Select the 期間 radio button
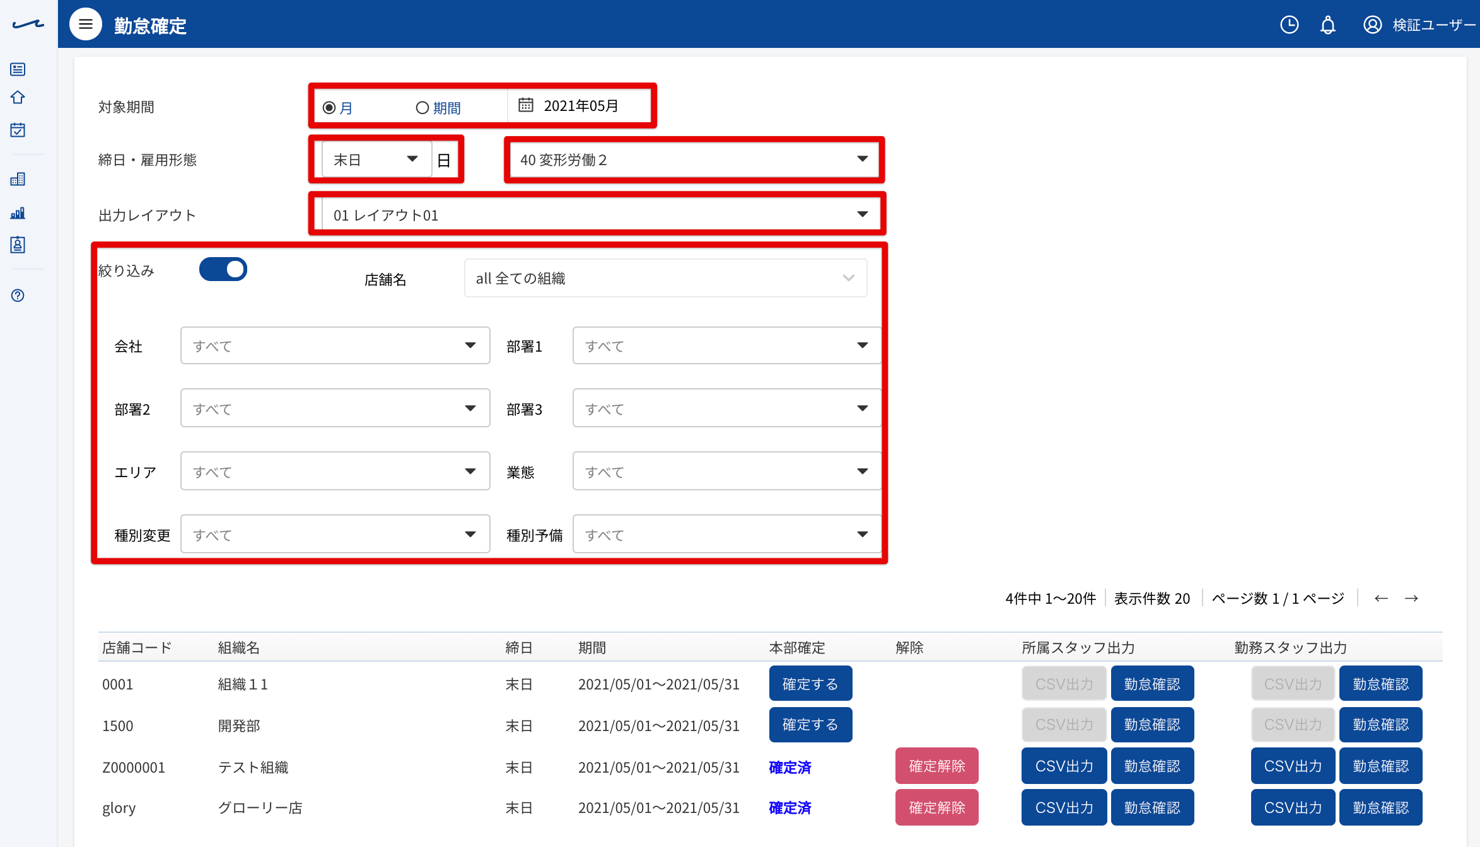The height and width of the screenshot is (847, 1480). point(422,108)
